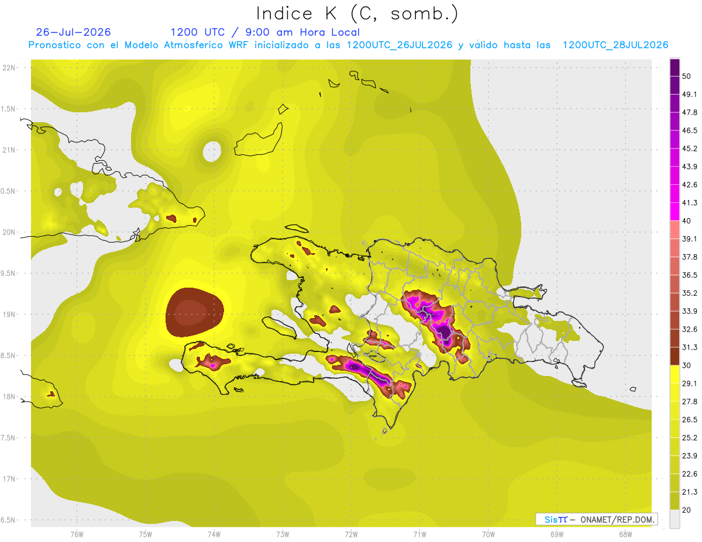The image size is (702, 542).
Task: Click the "20N" latitude label
Action: (8, 232)
